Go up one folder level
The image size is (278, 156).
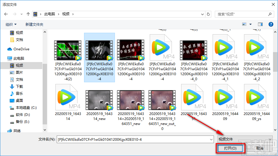click(x=28, y=14)
